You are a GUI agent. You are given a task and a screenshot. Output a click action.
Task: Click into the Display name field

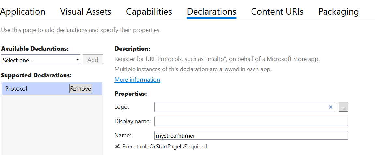pyautogui.click(x=251, y=121)
